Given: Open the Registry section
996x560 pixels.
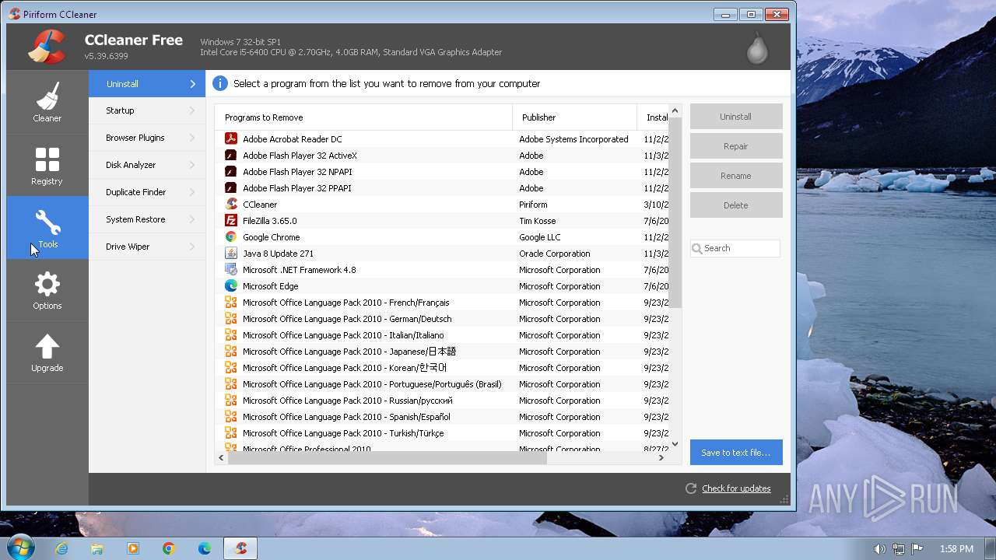Looking at the screenshot, I should (47, 165).
